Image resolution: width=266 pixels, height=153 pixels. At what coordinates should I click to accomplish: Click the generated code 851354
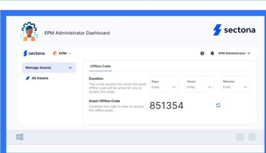(x=166, y=106)
